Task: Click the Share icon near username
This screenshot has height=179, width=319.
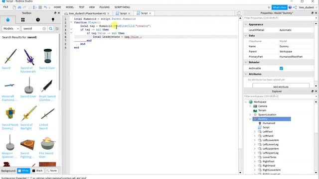Action: [295, 7]
